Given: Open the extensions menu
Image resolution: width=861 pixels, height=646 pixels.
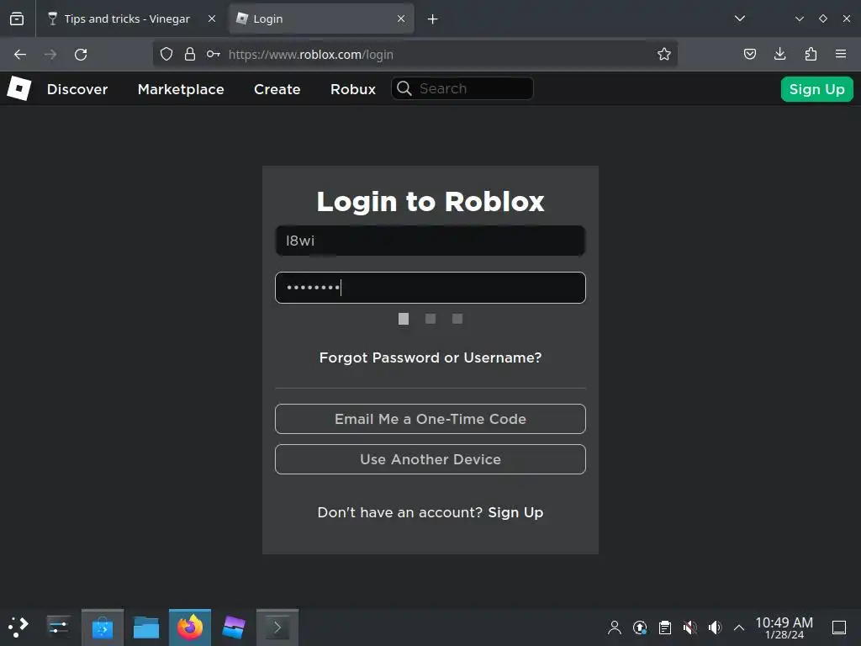Looking at the screenshot, I should click(x=811, y=54).
